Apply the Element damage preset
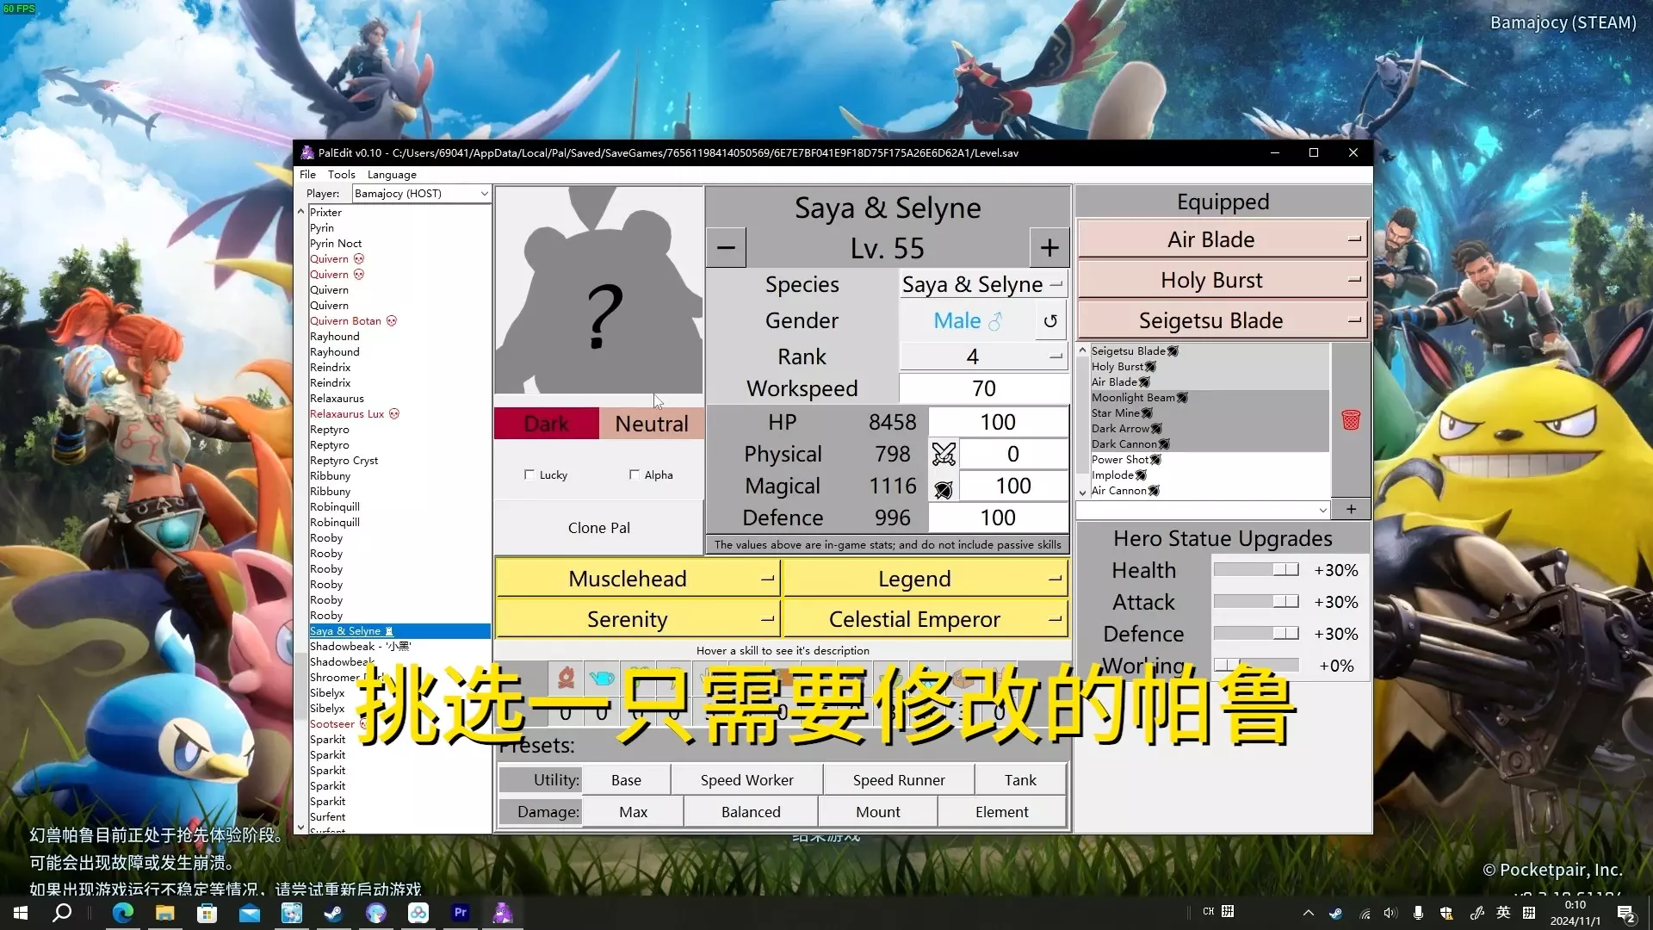The width and height of the screenshot is (1653, 930). [1002, 812]
